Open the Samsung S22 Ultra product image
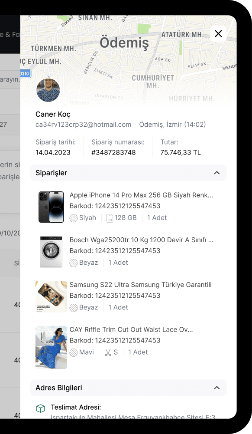Screen dimensions: 252x434 51,297
